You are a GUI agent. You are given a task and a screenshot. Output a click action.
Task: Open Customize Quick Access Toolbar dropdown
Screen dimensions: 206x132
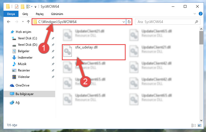click(35, 7)
